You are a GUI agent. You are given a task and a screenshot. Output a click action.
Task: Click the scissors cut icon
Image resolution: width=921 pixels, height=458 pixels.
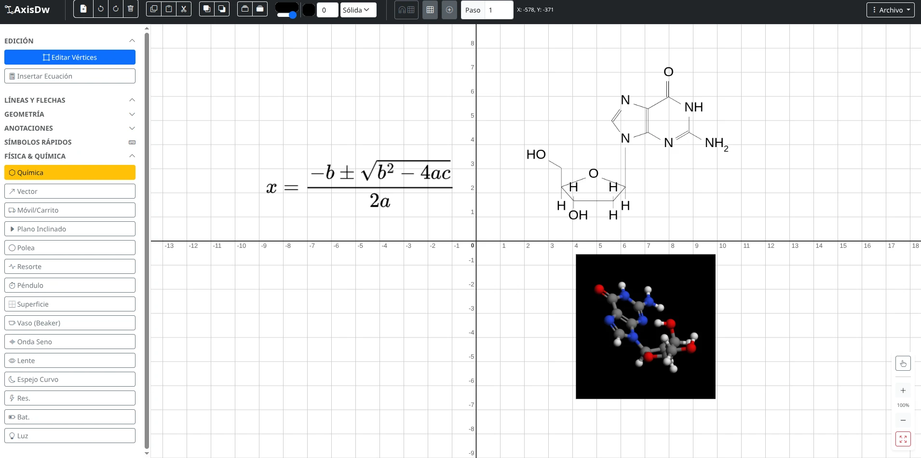tap(184, 9)
